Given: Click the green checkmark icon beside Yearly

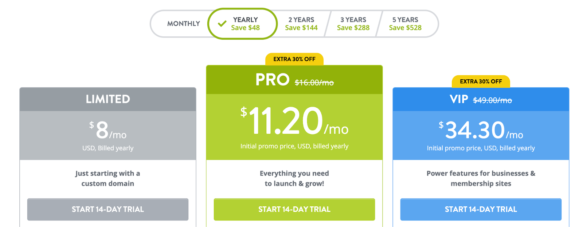Looking at the screenshot, I should pyautogui.click(x=222, y=24).
